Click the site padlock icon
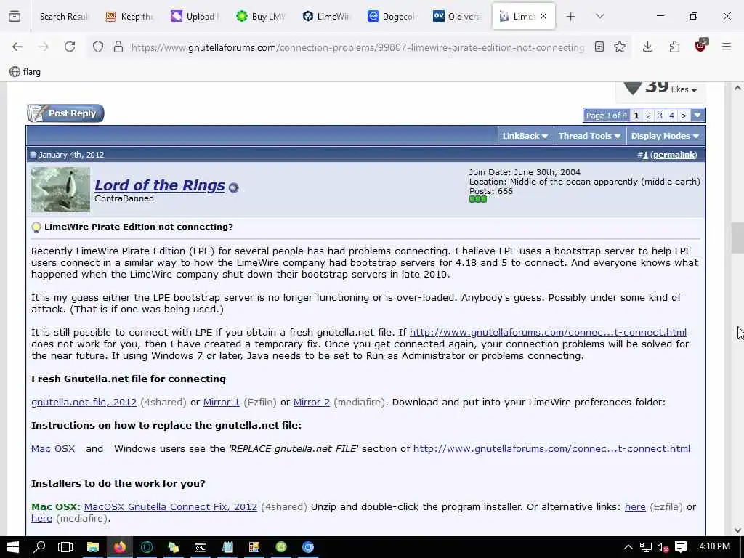 pos(118,46)
